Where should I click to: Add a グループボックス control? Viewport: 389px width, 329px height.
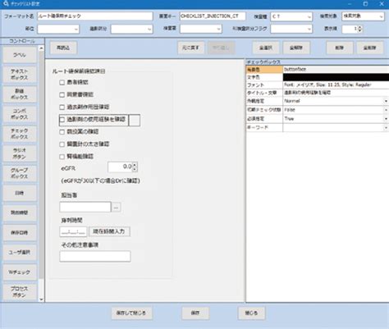(20, 173)
